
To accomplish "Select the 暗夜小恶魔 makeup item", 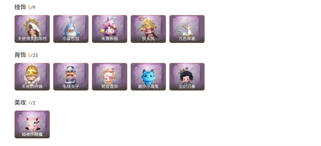I will pyautogui.click(x=32, y=125).
